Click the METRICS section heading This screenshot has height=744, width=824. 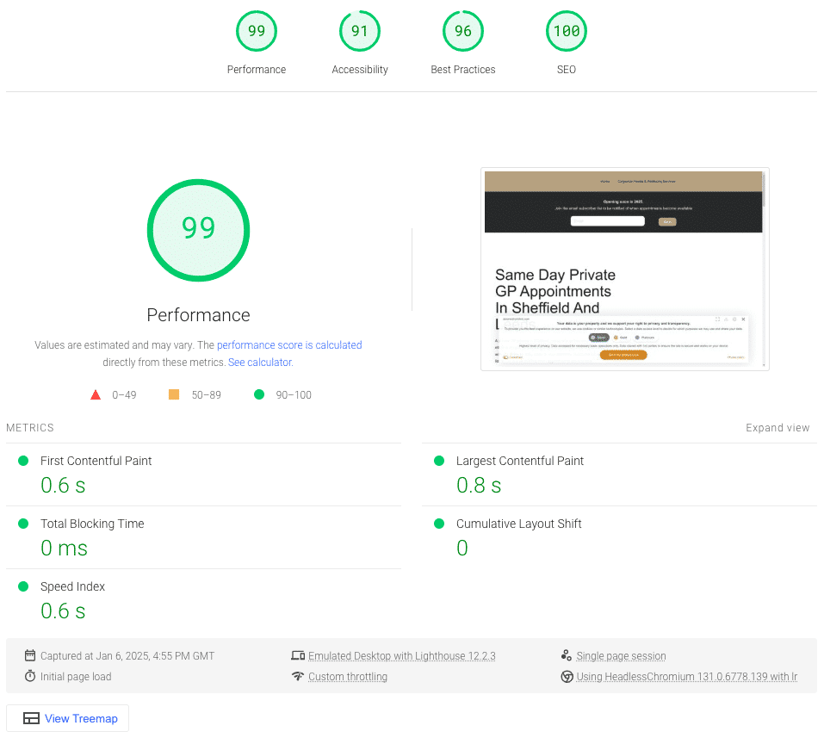point(30,428)
